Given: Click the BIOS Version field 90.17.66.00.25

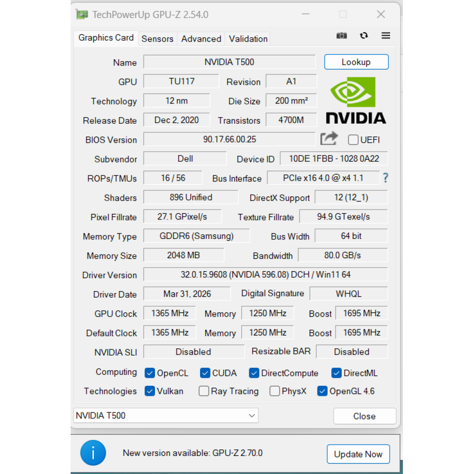Looking at the screenshot, I should click(x=229, y=139).
